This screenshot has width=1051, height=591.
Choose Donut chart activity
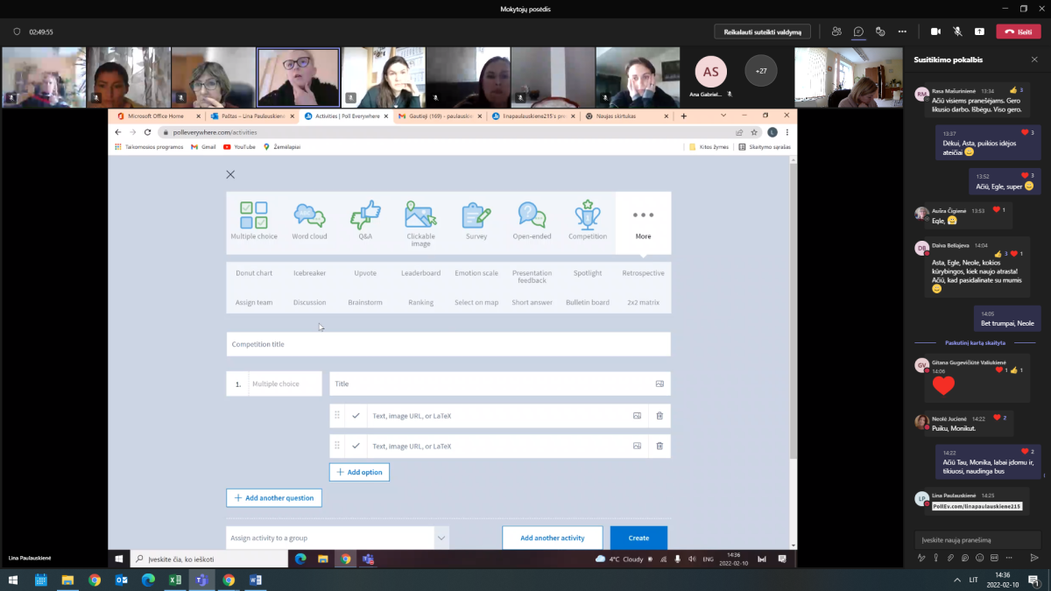(x=254, y=273)
